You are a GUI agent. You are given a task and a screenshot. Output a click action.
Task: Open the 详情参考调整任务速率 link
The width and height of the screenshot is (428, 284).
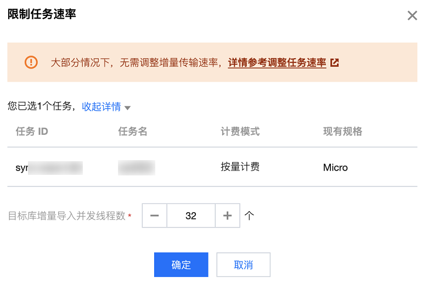tap(277, 63)
